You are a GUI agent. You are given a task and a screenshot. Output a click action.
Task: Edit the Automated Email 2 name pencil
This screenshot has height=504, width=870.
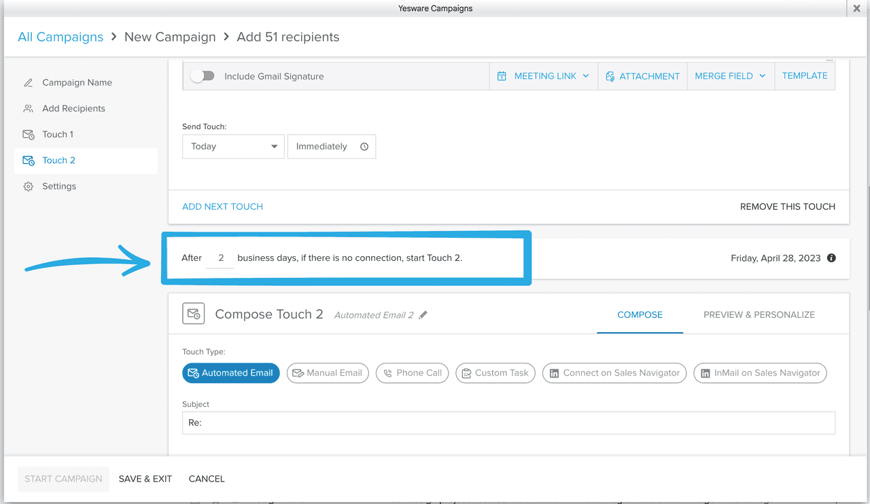[x=423, y=314]
